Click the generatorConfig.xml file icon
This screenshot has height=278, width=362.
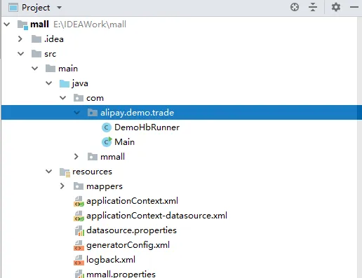[79, 245]
